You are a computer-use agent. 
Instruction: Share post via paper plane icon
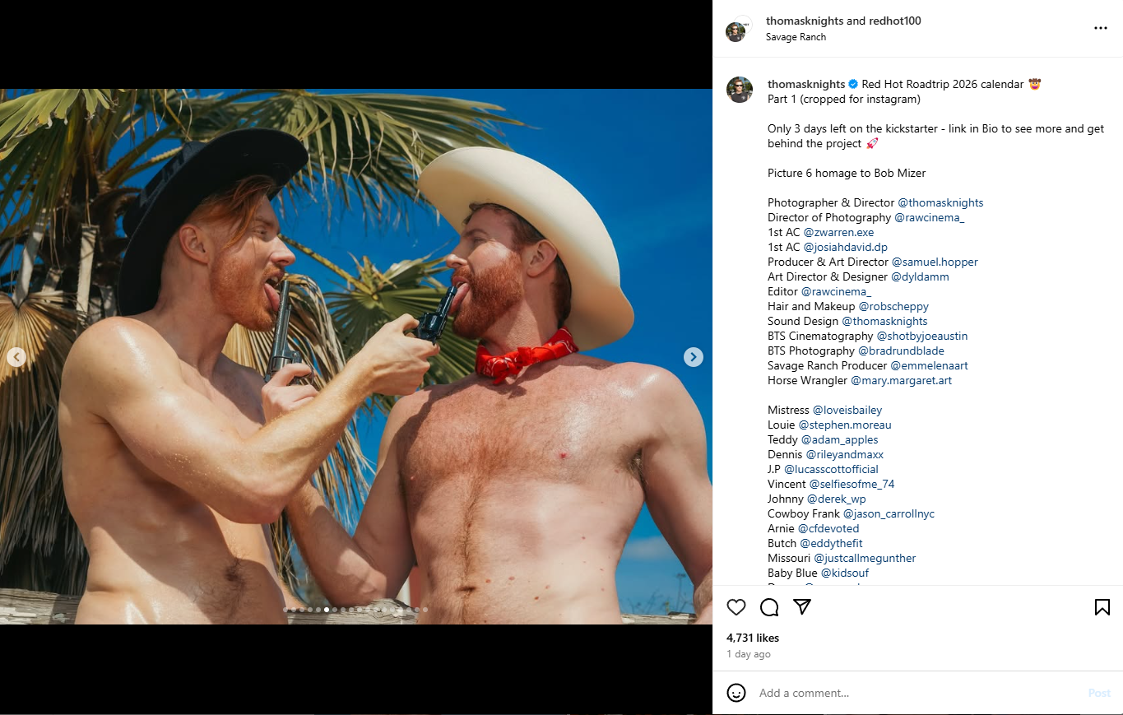(x=802, y=607)
